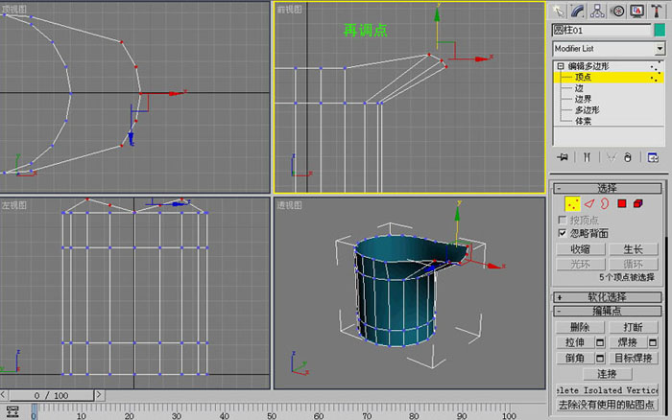This screenshot has width=672, height=420.
Task: Click Delete Isolated Vertices button
Action: tap(608, 390)
